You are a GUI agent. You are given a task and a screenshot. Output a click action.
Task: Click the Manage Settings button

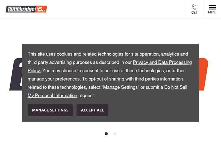coord(50,110)
